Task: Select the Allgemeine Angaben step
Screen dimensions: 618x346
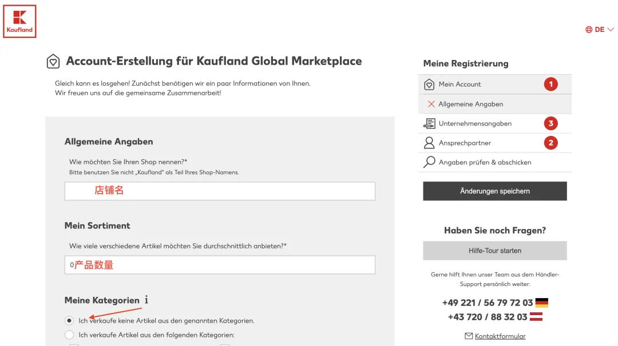Action: click(x=495, y=104)
